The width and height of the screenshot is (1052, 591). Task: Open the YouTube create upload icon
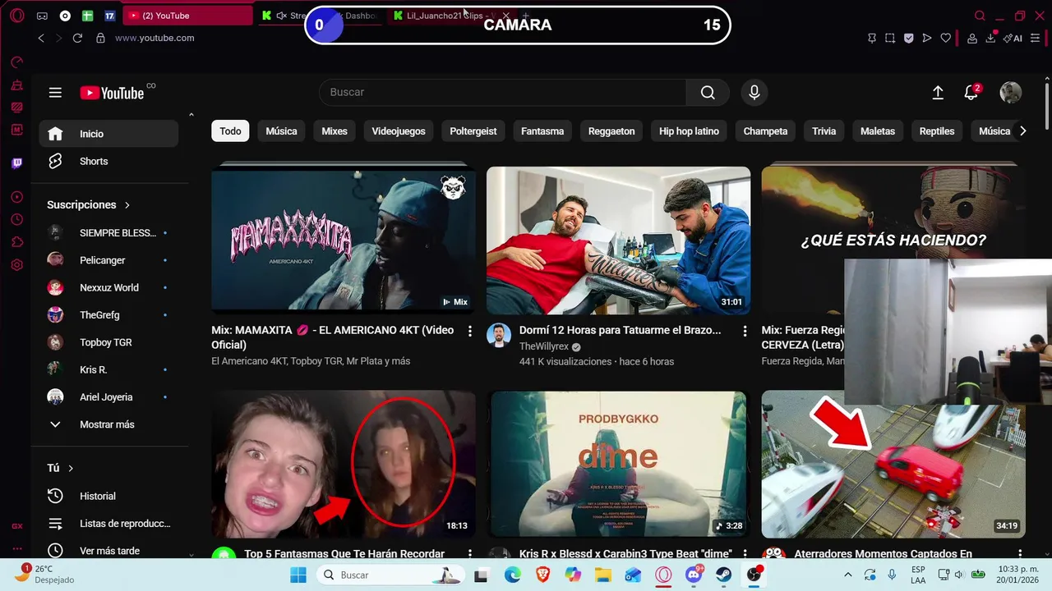coord(938,93)
